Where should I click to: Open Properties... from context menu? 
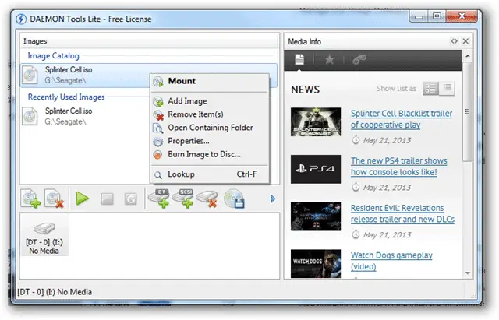210,141
